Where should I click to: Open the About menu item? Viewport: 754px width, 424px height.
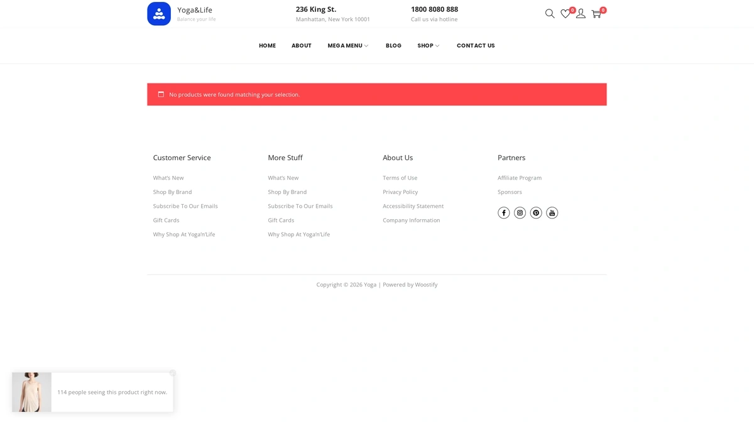301,46
